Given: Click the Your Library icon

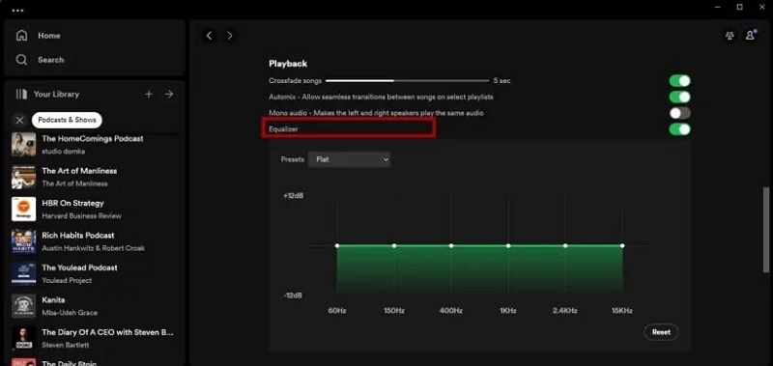Looking at the screenshot, I should 20,94.
